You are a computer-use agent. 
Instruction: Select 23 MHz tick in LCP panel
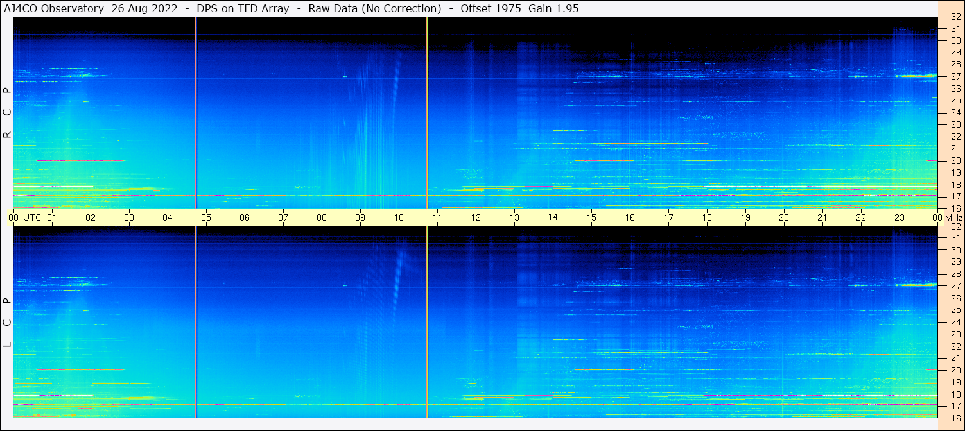pyautogui.click(x=955, y=334)
